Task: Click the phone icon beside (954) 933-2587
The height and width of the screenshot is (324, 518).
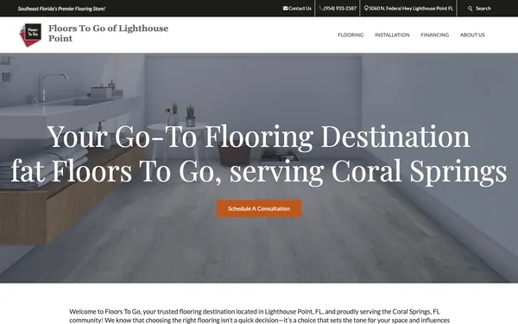Action: 321,9
